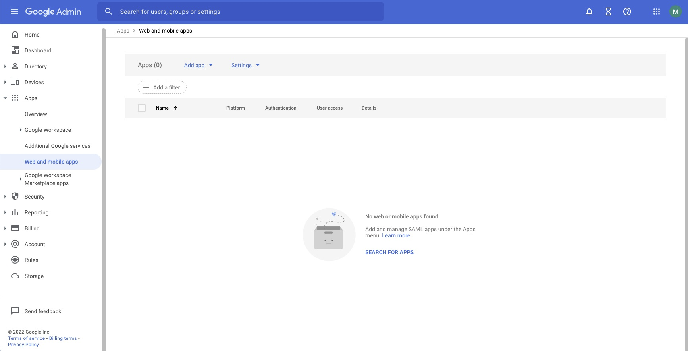Expand the Security section in sidebar
Viewport: 688px width, 351px height.
pyautogui.click(x=5, y=197)
